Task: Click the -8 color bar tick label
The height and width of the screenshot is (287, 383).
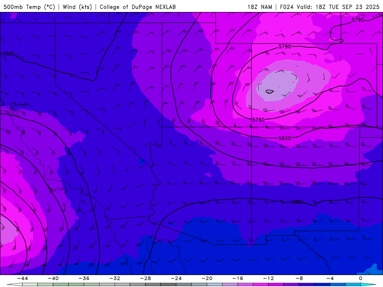Action: pyautogui.click(x=300, y=278)
